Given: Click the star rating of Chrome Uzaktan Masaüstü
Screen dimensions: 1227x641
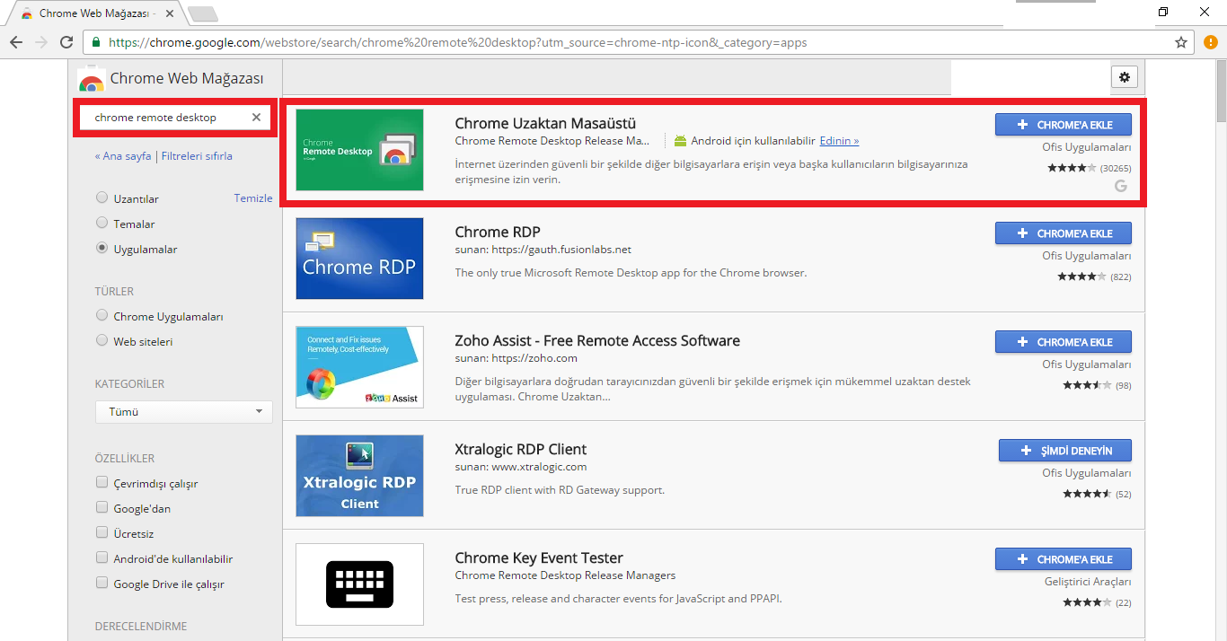Looking at the screenshot, I should [1072, 168].
